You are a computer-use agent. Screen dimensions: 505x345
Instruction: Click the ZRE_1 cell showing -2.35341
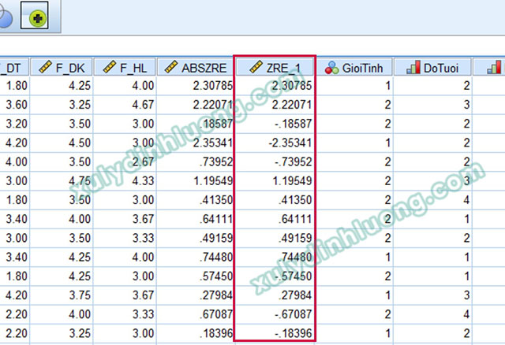click(275, 143)
